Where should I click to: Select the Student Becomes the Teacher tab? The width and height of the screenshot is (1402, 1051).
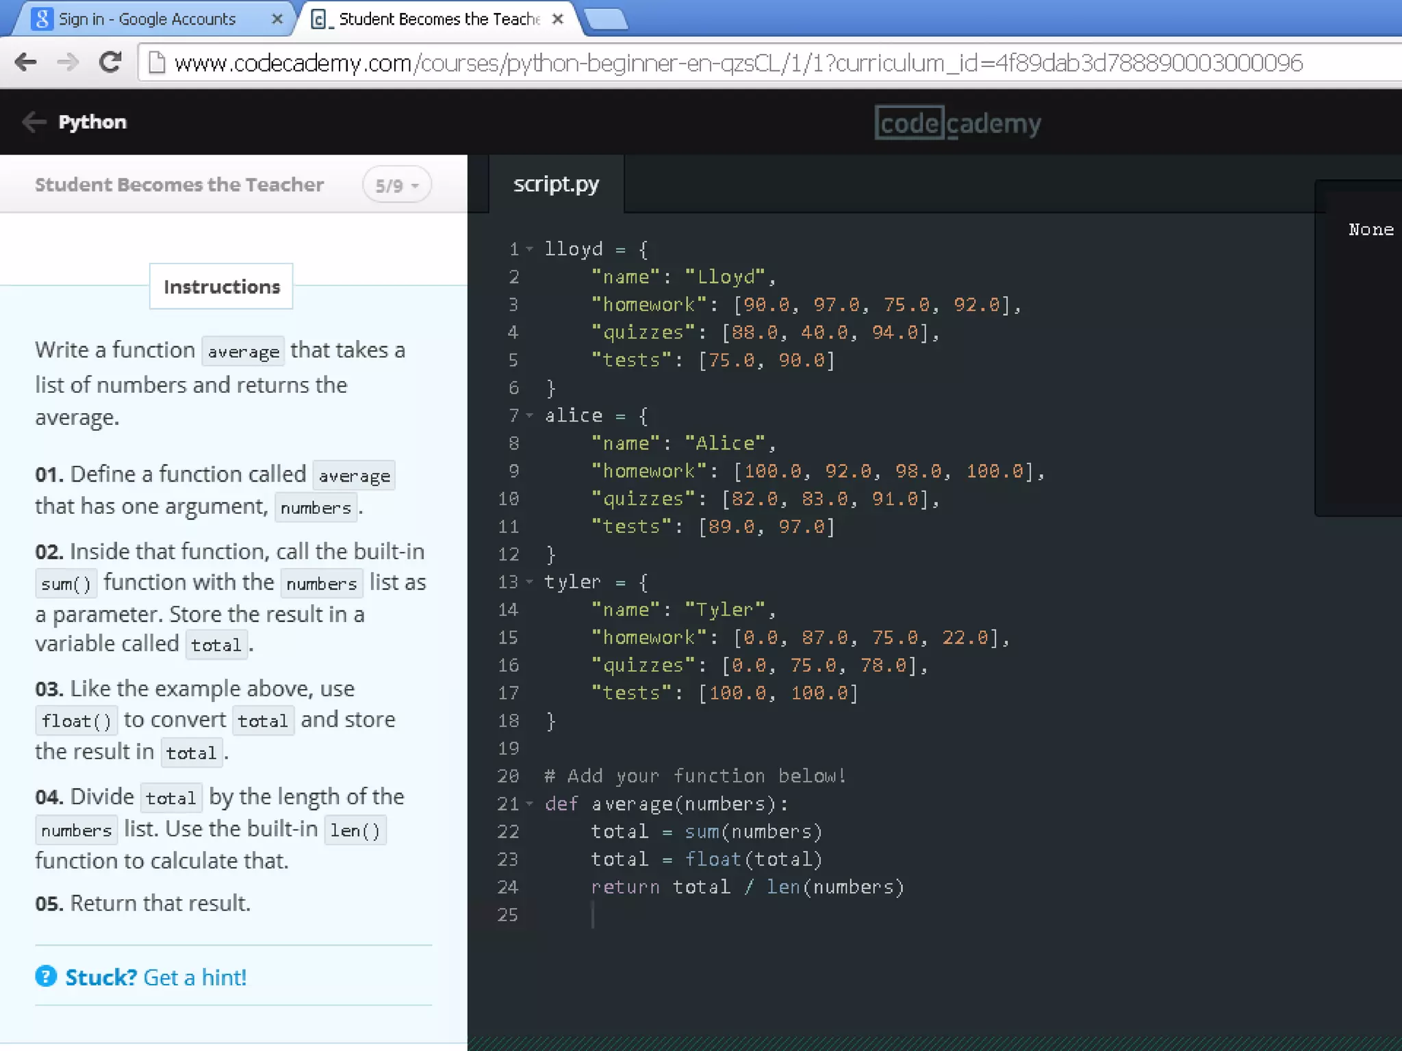439,19
